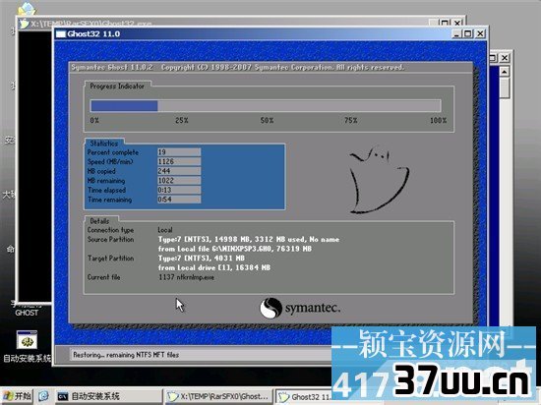Click the scroll-up arrow in background window
The height and width of the screenshot is (405, 541).
click(x=504, y=72)
